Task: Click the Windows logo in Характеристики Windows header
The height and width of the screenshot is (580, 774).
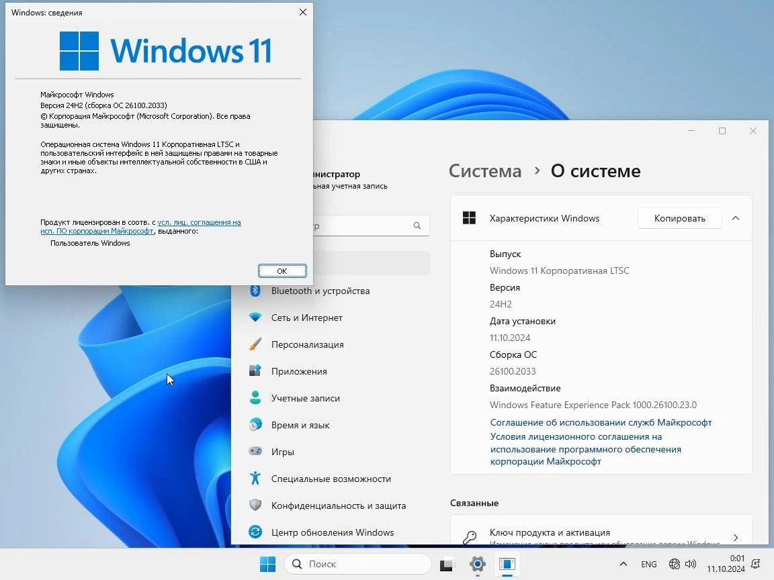Action: (469, 217)
